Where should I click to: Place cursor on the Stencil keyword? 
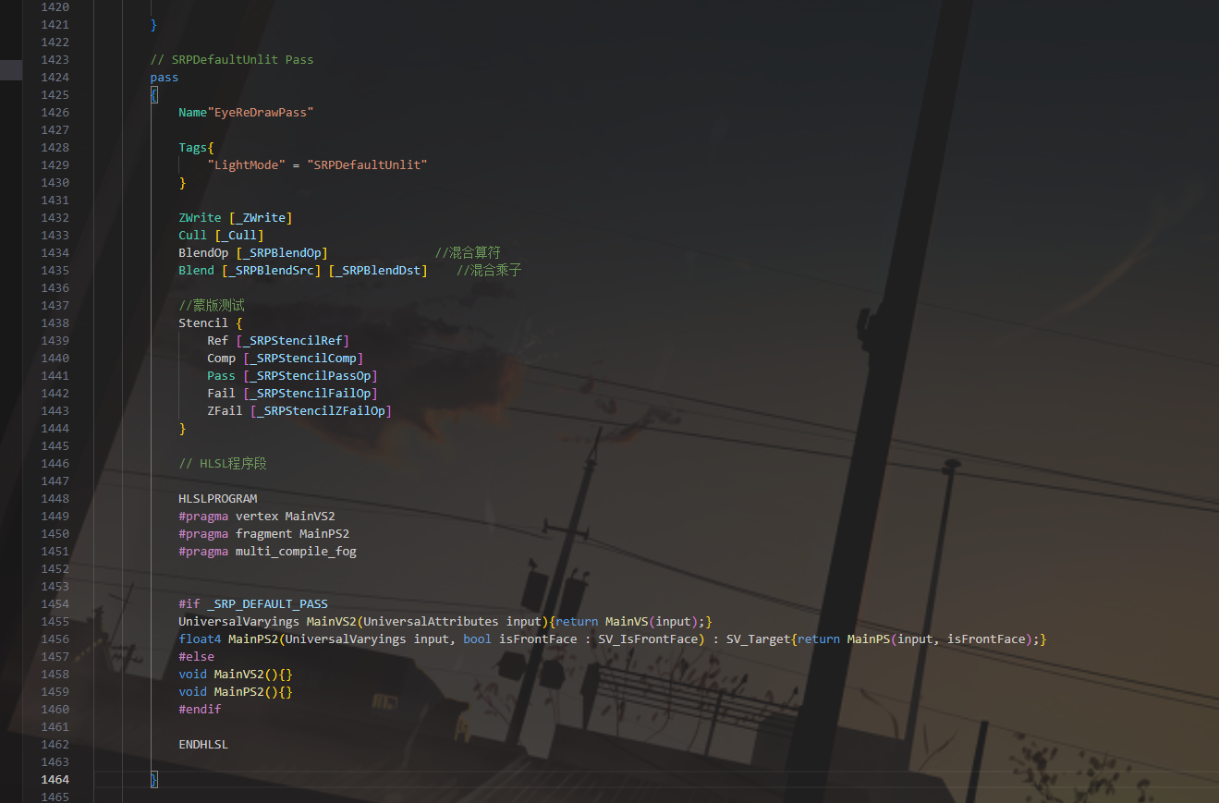click(203, 323)
